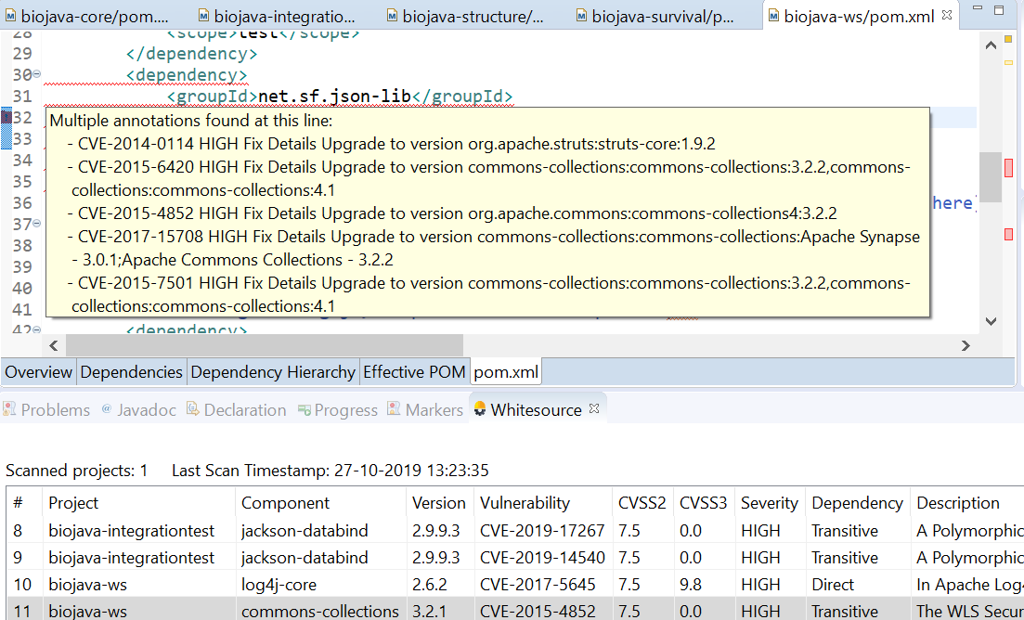Click the Whitesource view bee icon

[480, 409]
